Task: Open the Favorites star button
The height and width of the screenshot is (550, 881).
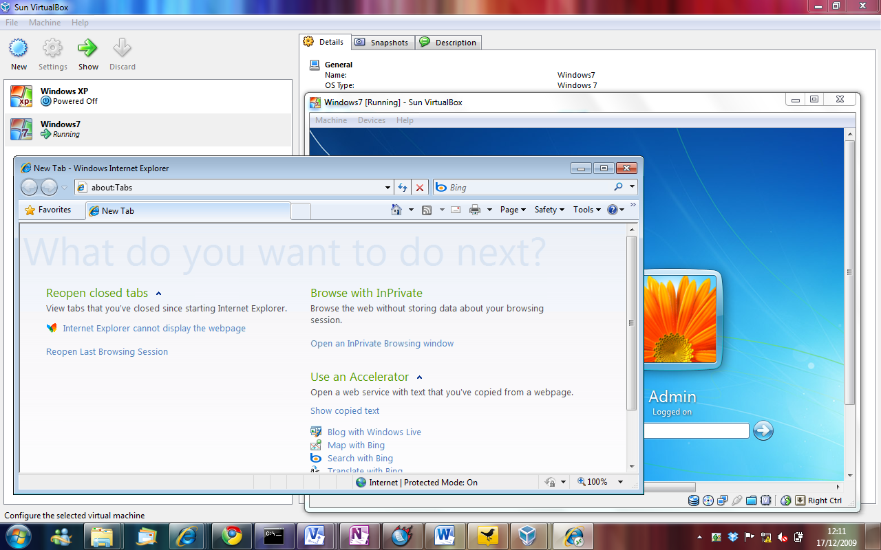Action: (x=48, y=210)
